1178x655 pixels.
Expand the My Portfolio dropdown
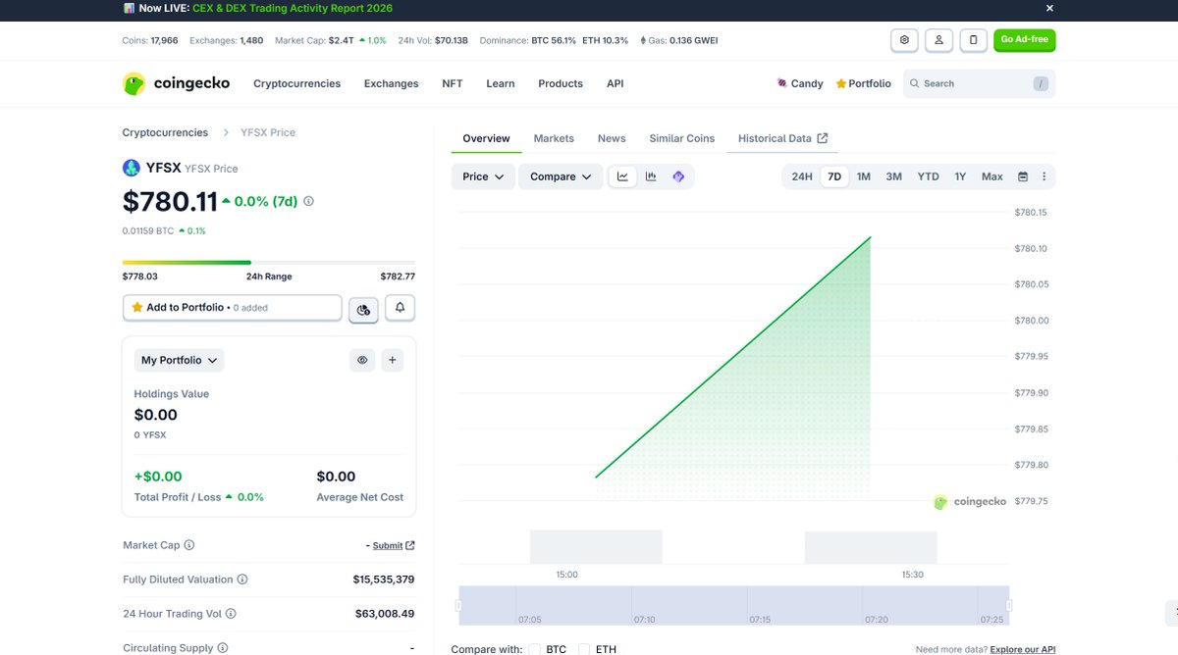pyautogui.click(x=180, y=360)
